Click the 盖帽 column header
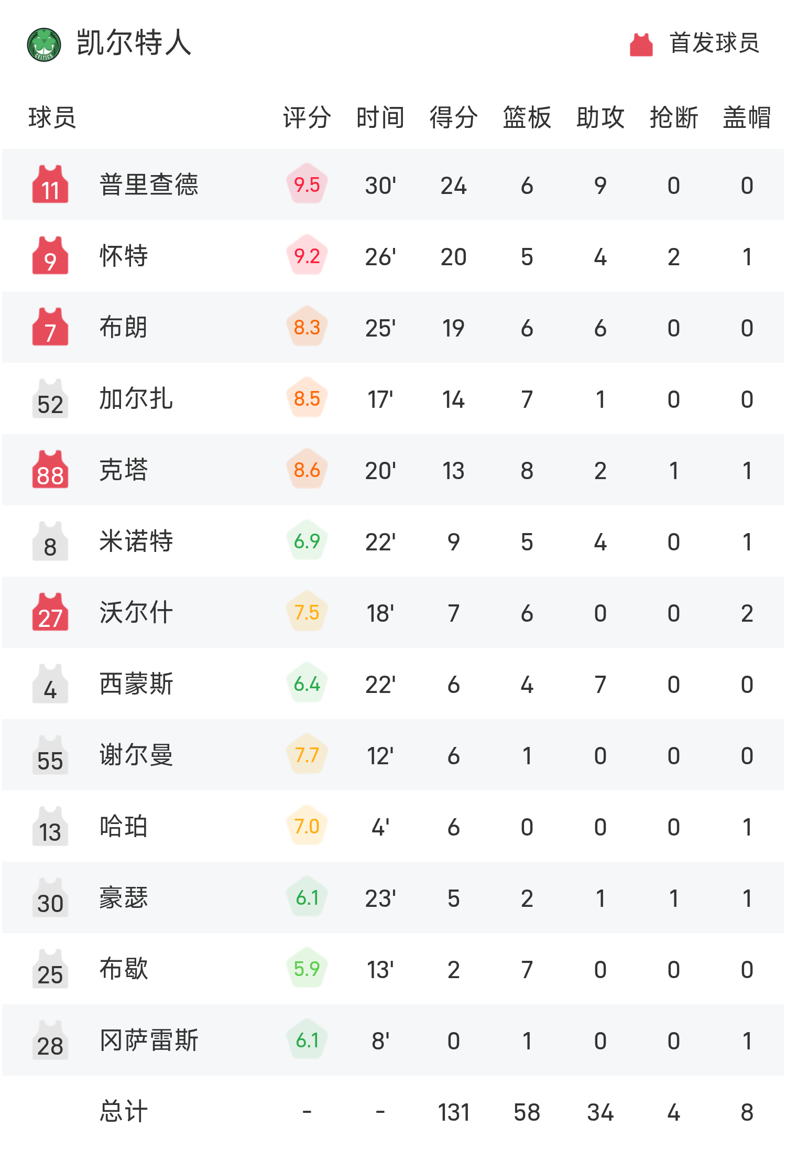The width and height of the screenshot is (786, 1149). click(747, 117)
